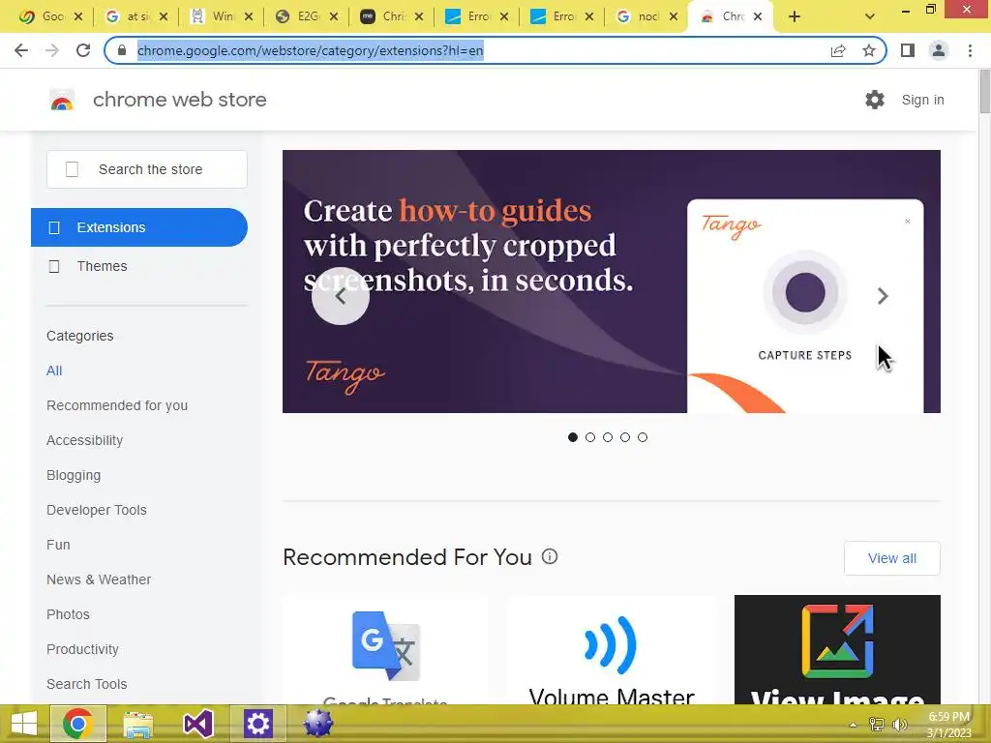The image size is (991, 743).
Task: Expand the tab search dropdown arrow
Action: [870, 17]
